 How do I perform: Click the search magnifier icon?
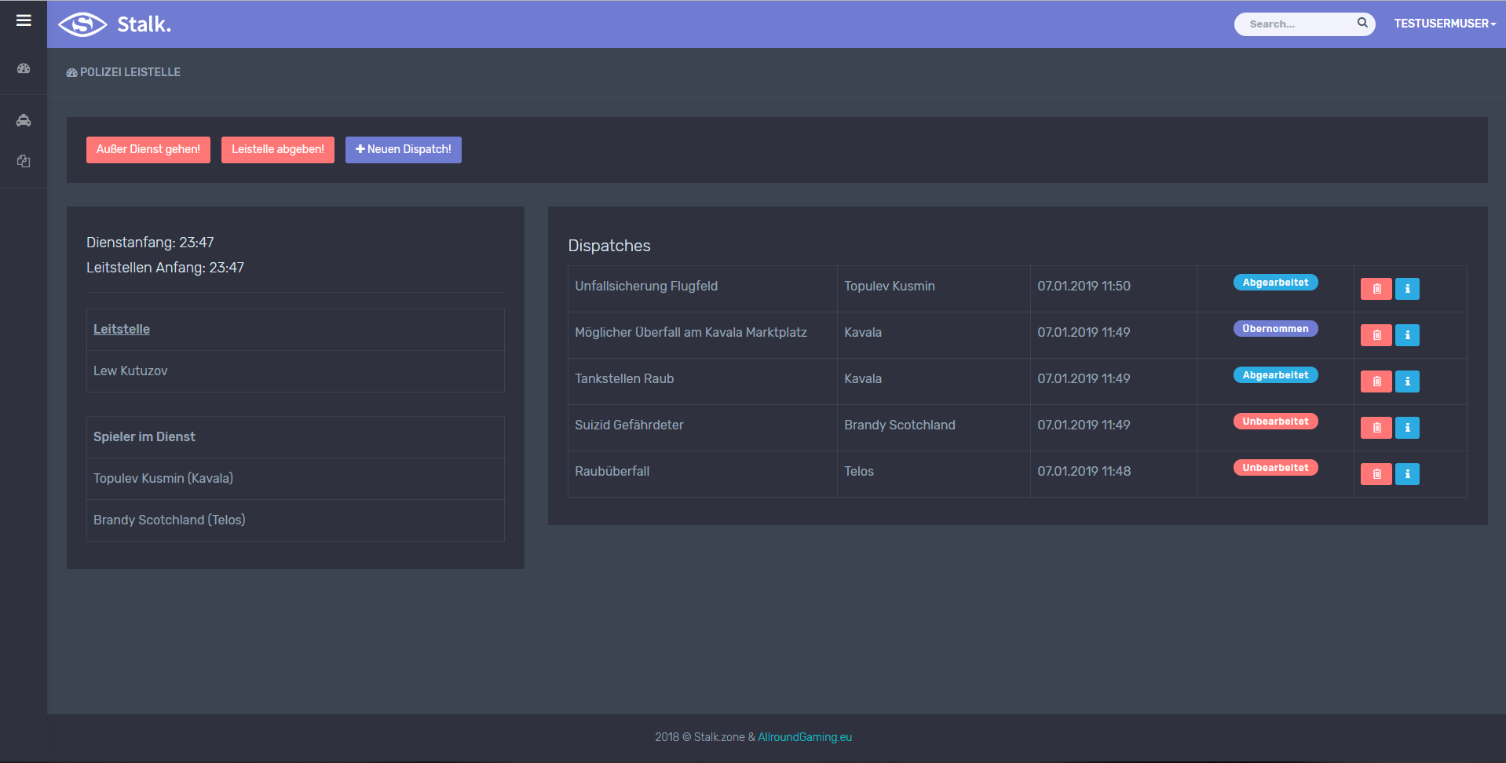[x=1362, y=24]
